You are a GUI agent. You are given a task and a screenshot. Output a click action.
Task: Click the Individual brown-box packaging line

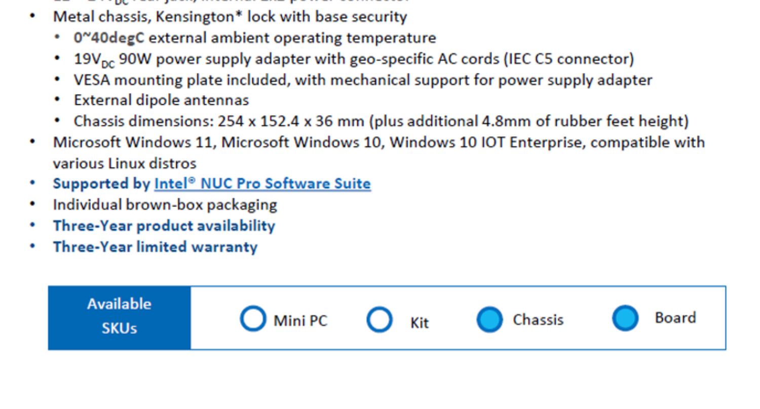pyautogui.click(x=165, y=205)
